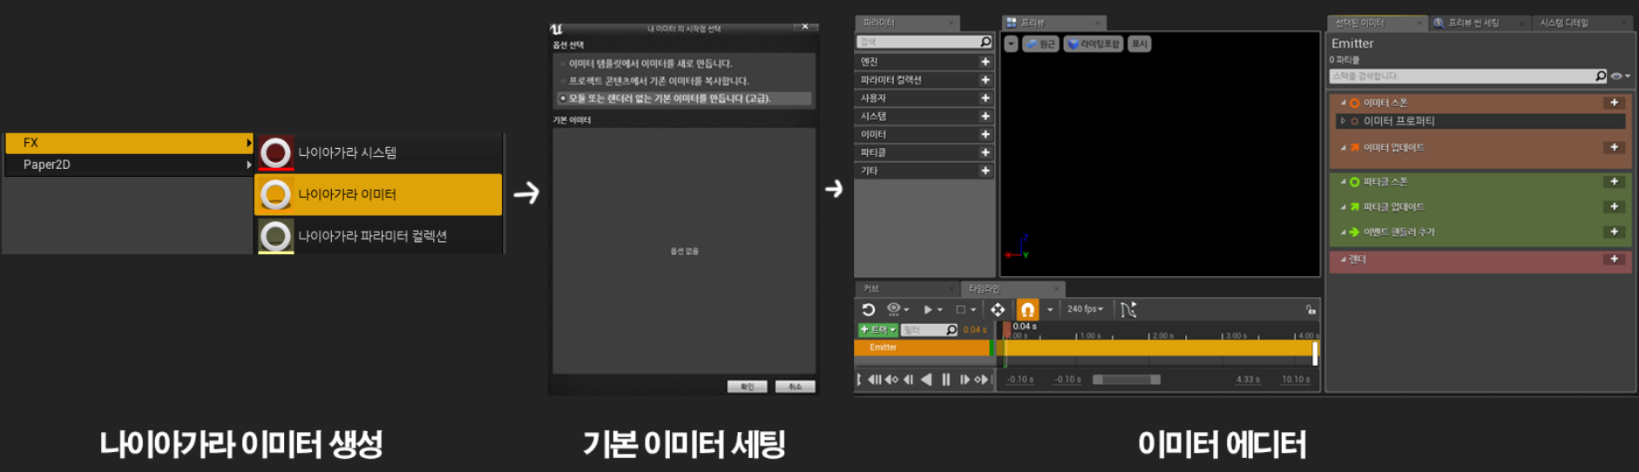Click the 나이아가라 시스템 ring icon
This screenshot has width=1639, height=472.
tap(275, 152)
